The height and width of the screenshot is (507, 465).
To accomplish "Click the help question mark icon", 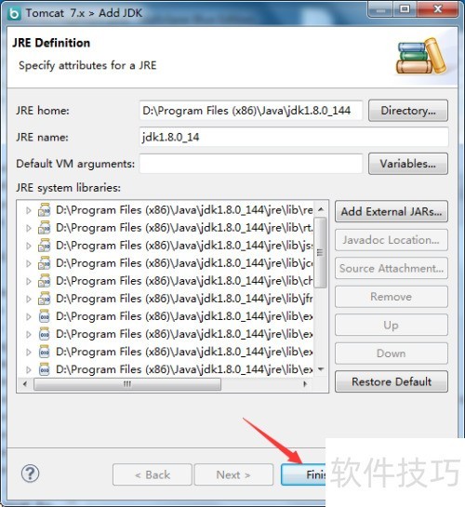I will click(x=30, y=474).
